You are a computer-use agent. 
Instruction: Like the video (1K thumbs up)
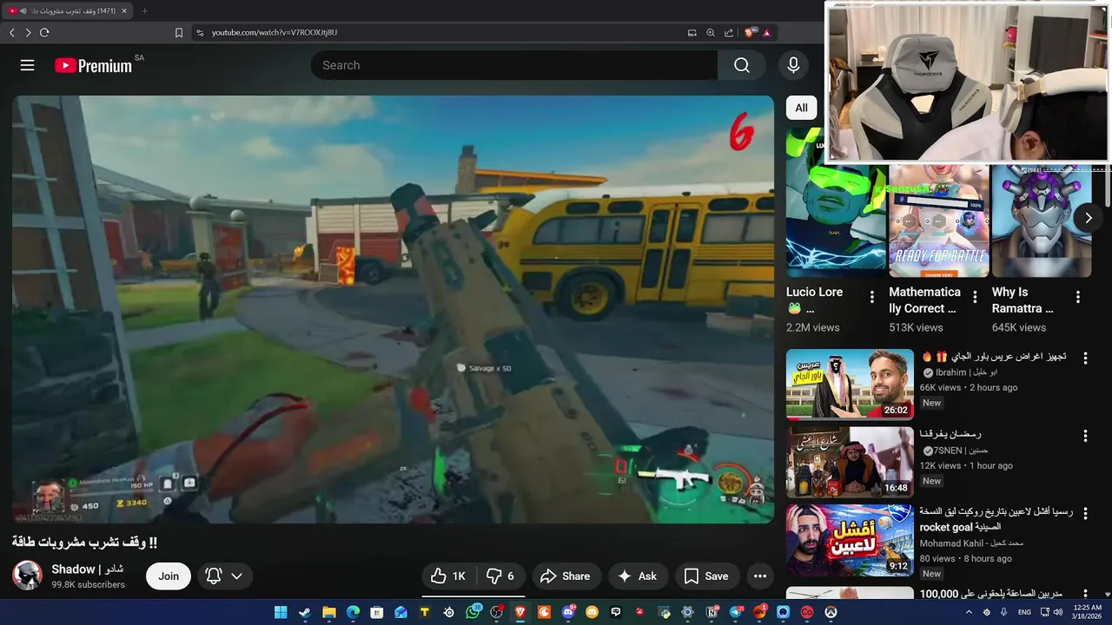[x=449, y=576]
